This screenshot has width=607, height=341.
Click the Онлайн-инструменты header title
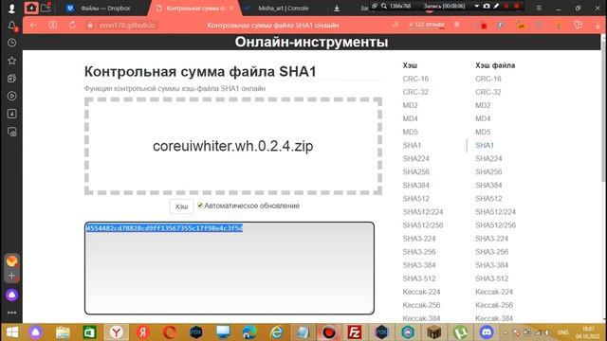coord(311,42)
